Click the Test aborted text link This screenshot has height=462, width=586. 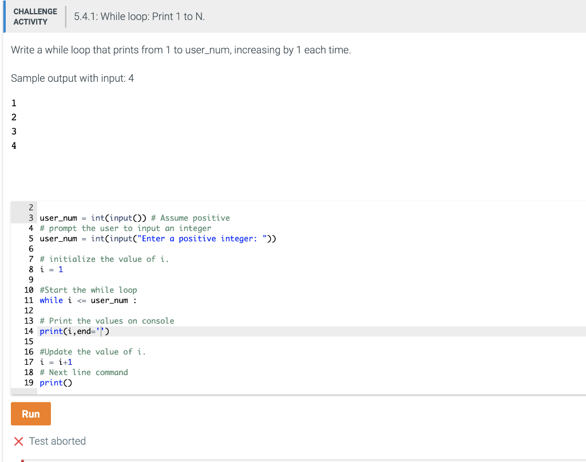58,441
